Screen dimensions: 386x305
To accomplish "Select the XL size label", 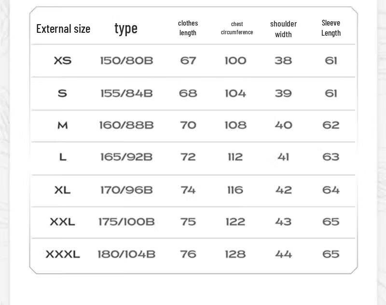I will (x=63, y=190).
